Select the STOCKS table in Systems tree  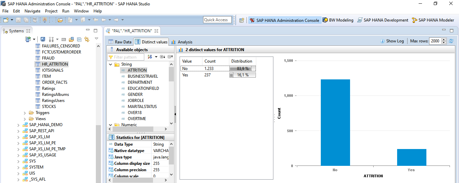[x=49, y=107]
